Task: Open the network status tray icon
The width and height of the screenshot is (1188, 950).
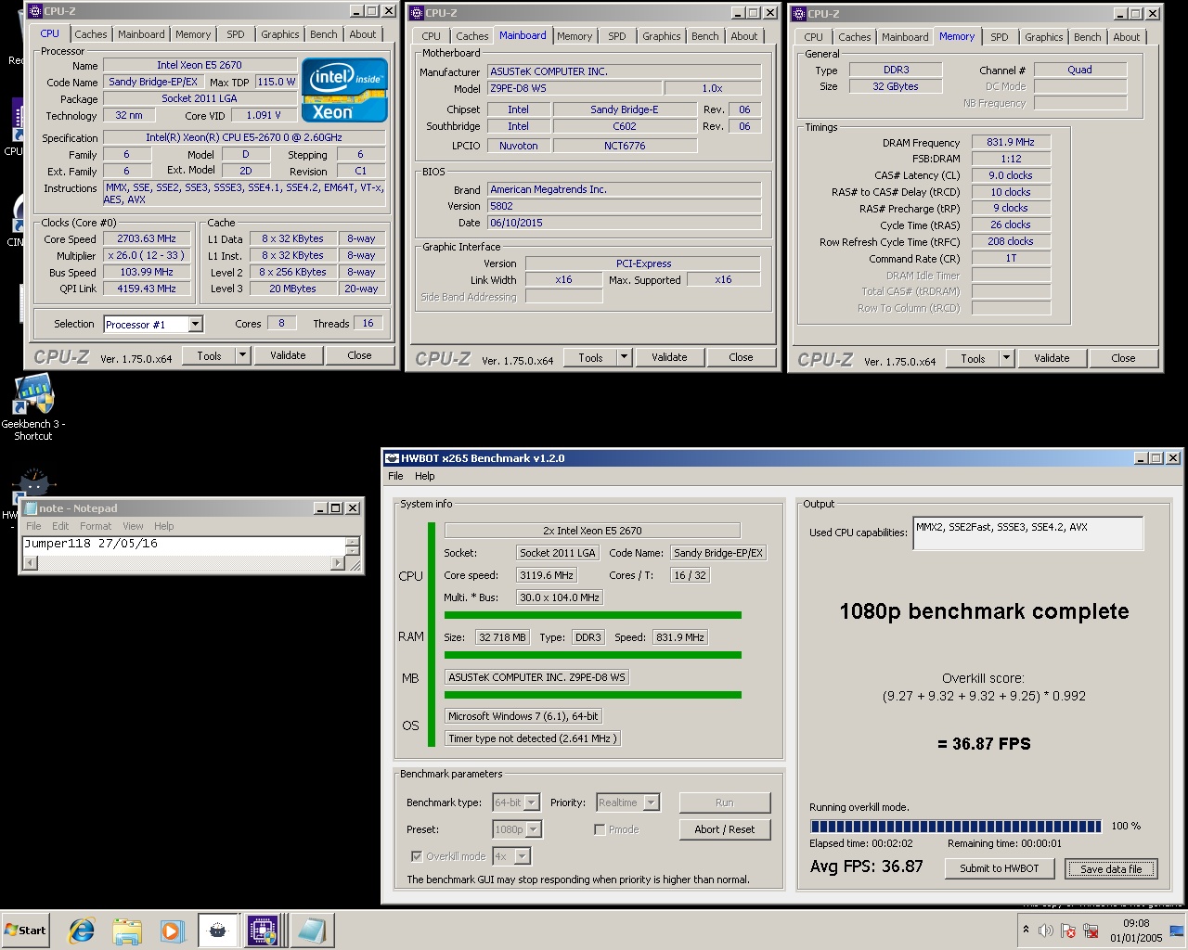Action: coord(1091,931)
